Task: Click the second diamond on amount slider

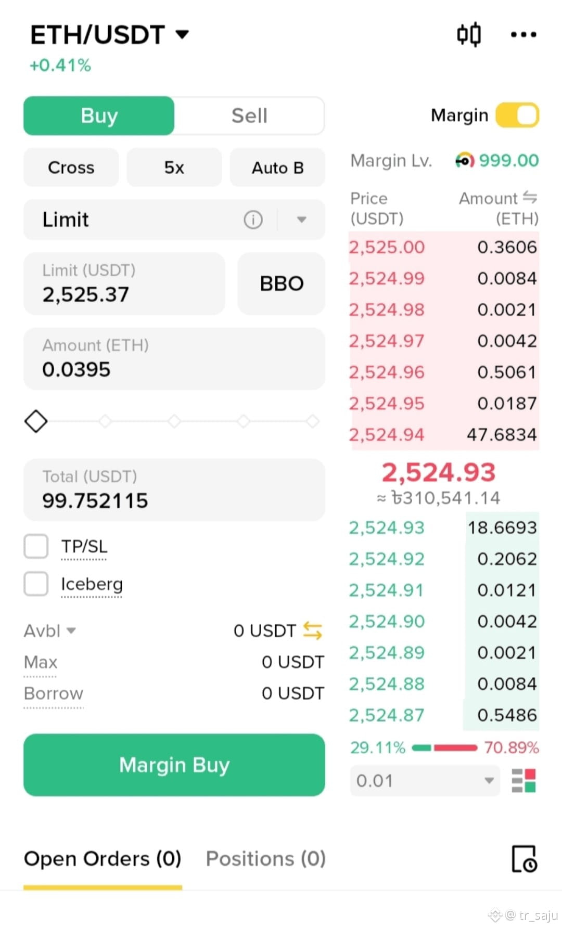Action: click(x=105, y=421)
